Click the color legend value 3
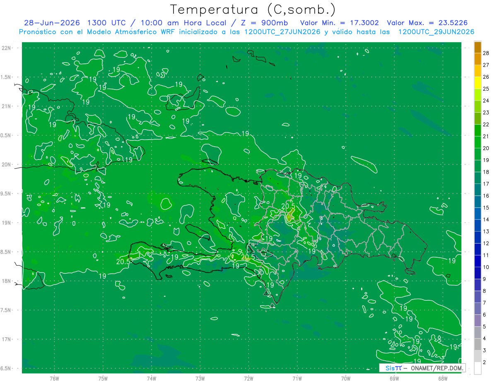The height and width of the screenshot is (384, 497). coord(484,350)
